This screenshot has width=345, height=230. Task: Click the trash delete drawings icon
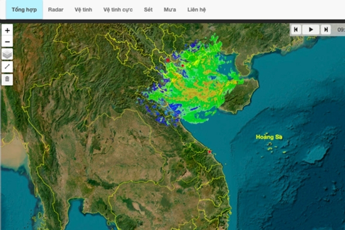8,79
